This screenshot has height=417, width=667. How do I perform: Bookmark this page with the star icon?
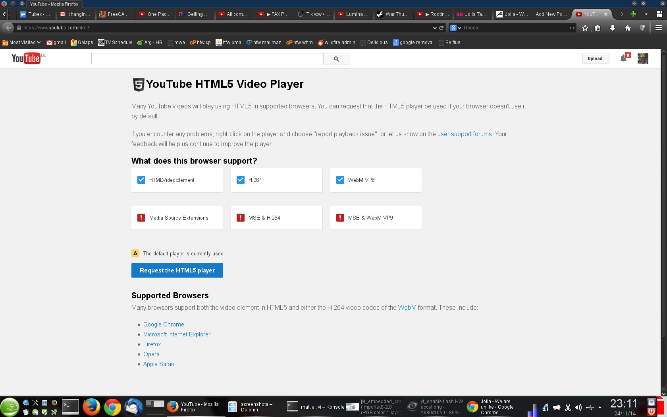click(x=585, y=28)
